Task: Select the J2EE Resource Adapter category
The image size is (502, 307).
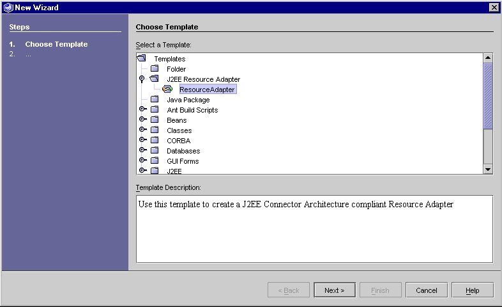Action: (x=203, y=79)
